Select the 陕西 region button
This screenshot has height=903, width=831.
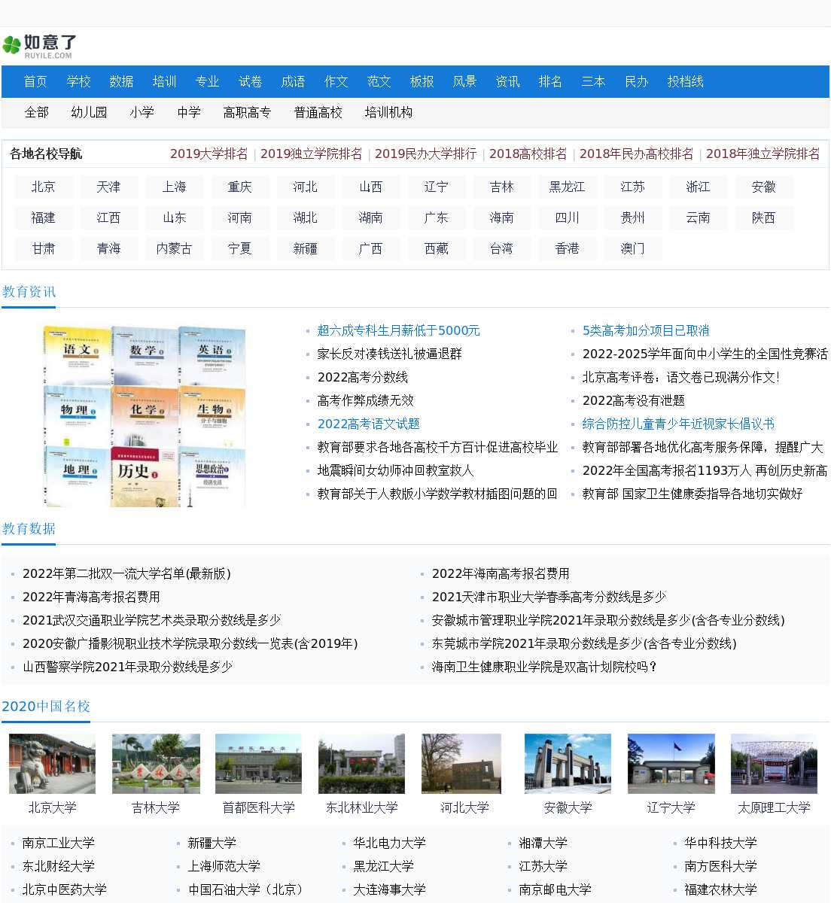[x=763, y=217]
